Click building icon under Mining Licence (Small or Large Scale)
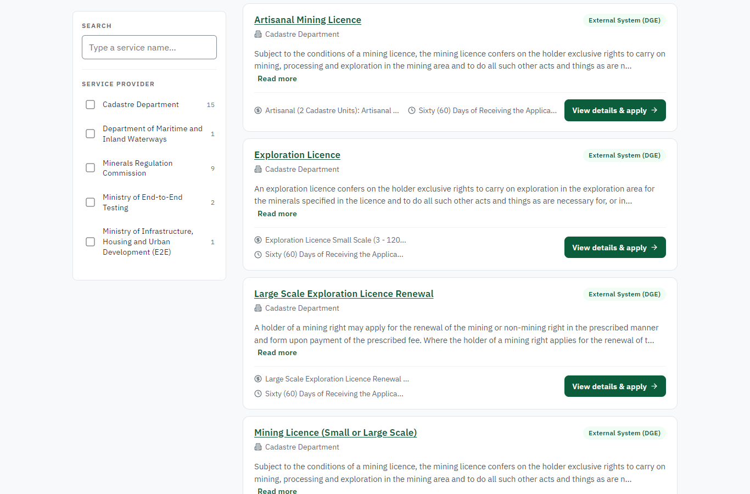 [x=258, y=447]
